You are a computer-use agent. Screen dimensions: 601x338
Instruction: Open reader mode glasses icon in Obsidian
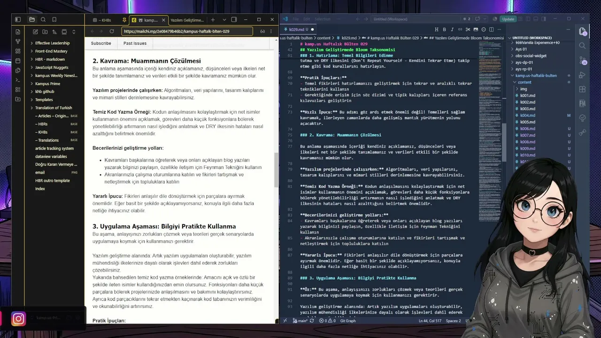[x=262, y=31]
